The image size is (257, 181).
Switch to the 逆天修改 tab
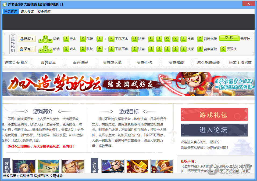point(27,11)
